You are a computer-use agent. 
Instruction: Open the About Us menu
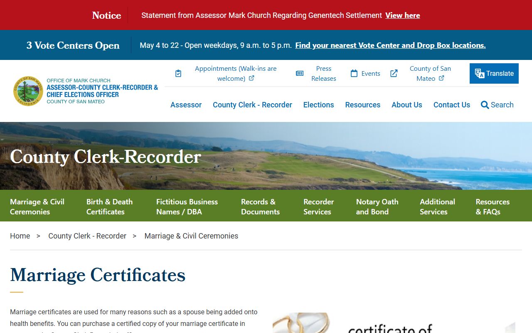pyautogui.click(x=406, y=105)
